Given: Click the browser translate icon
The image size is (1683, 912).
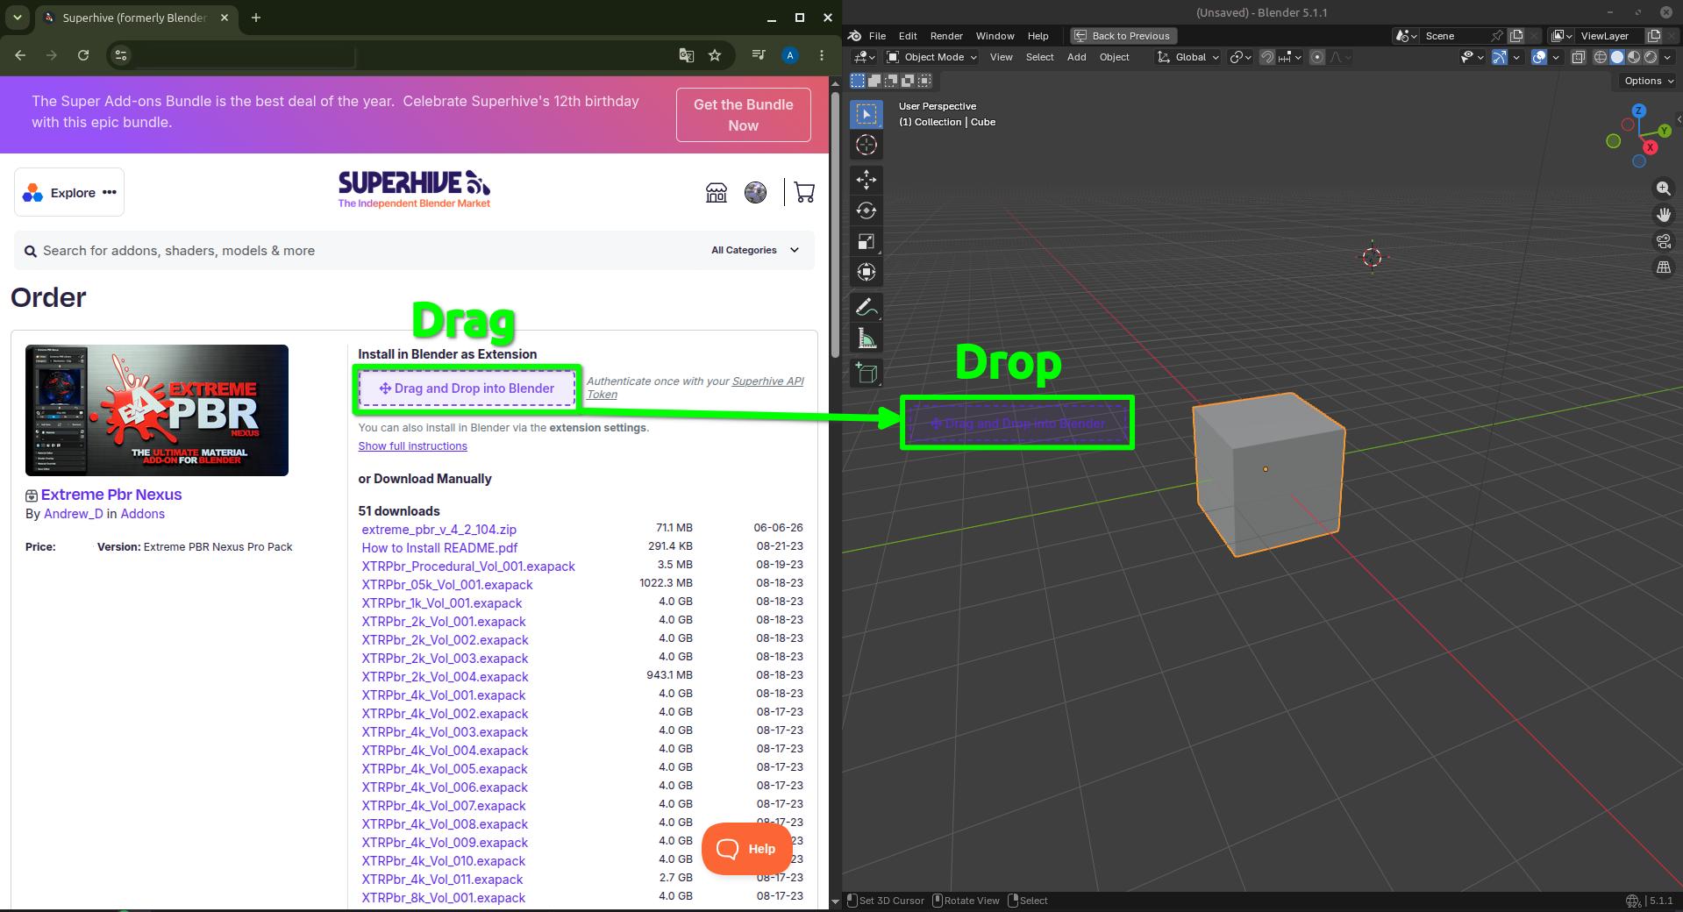Looking at the screenshot, I should (687, 55).
